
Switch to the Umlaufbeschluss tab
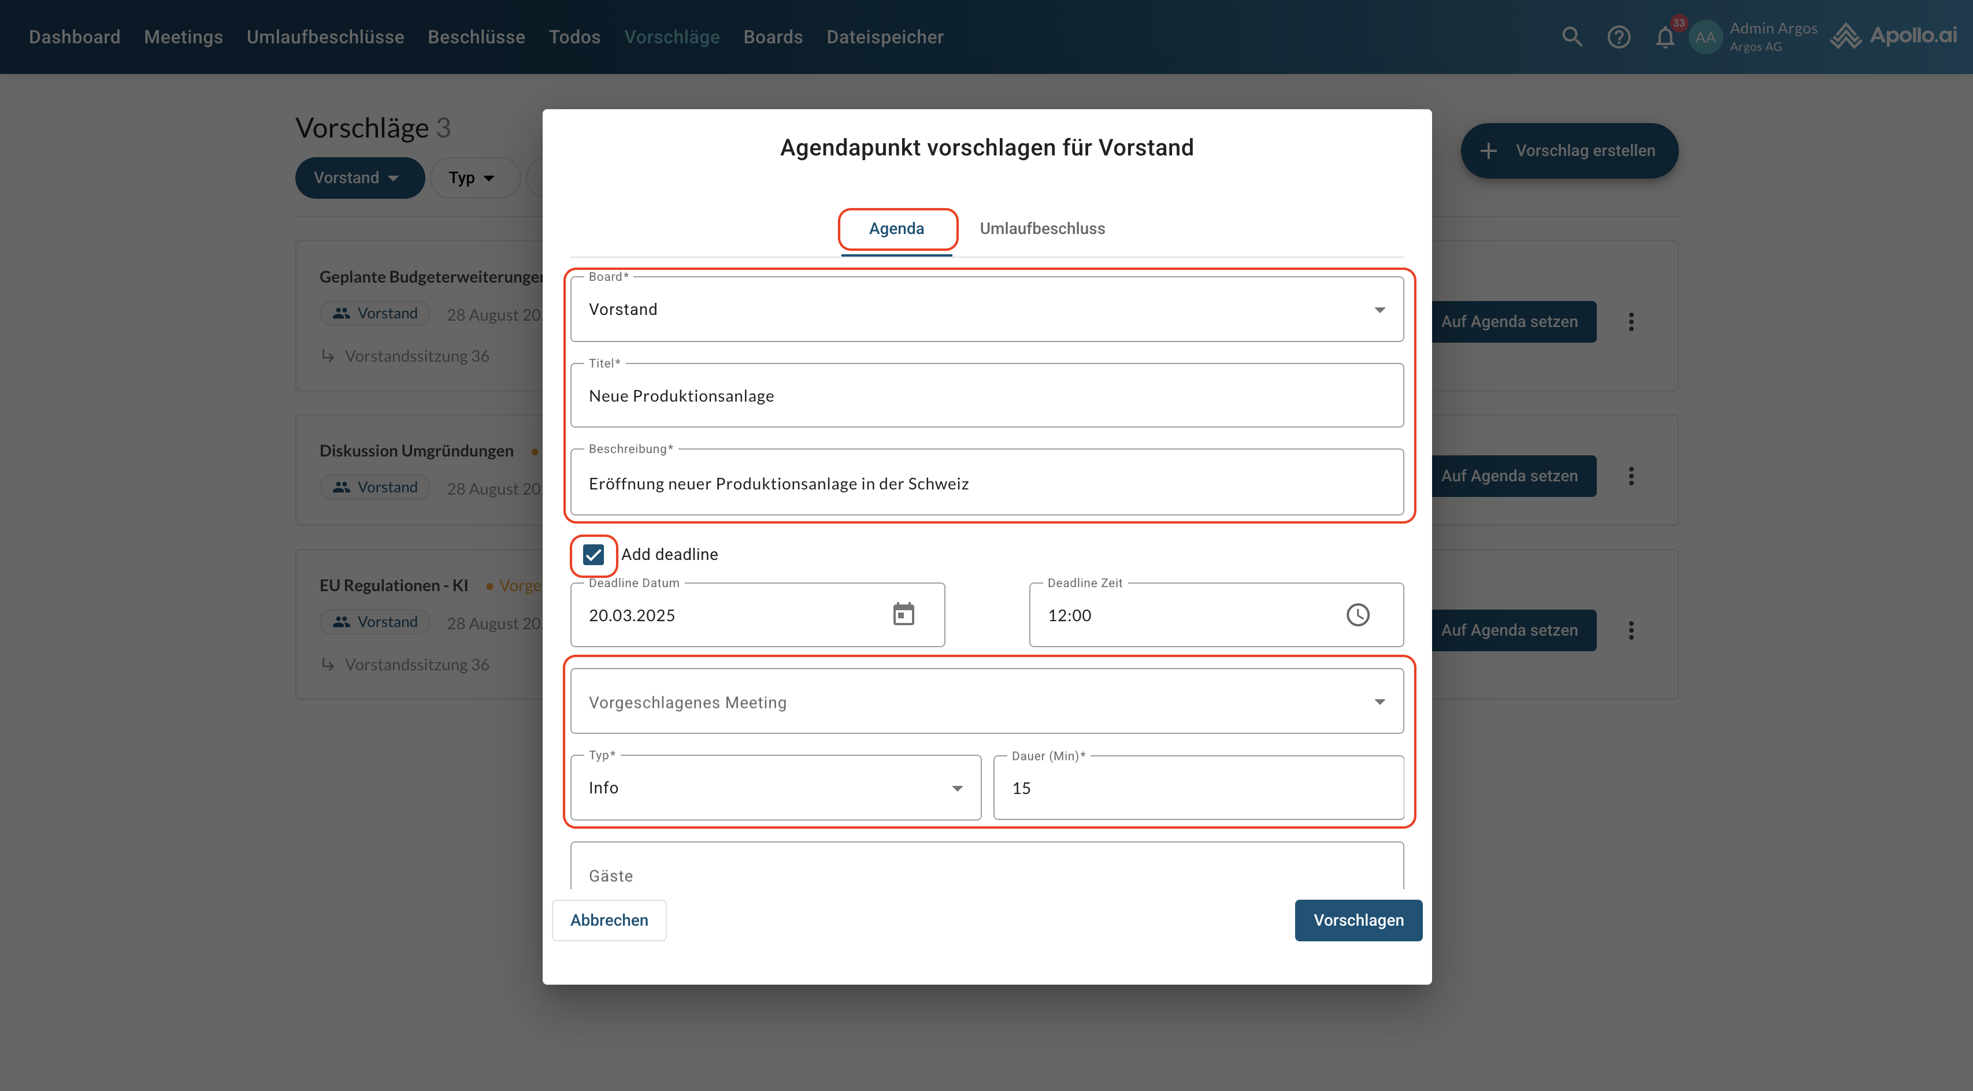1041,228
